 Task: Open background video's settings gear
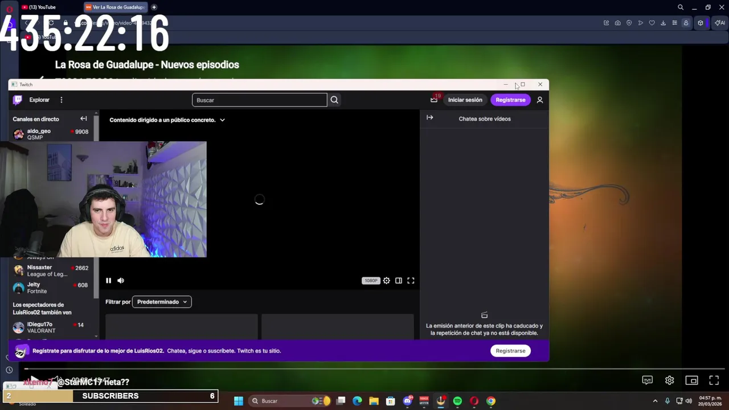670,380
